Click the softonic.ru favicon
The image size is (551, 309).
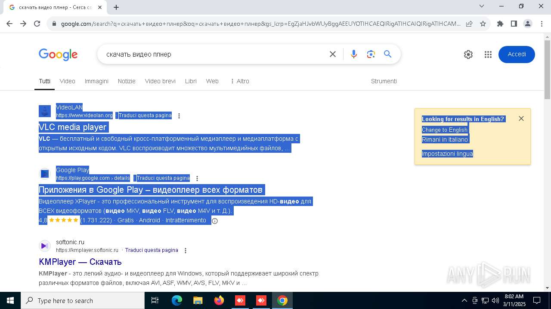[45, 246]
